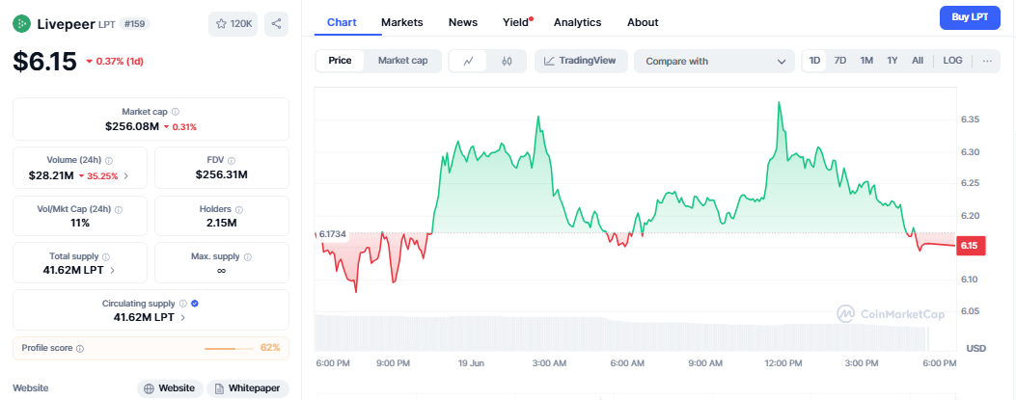Click the CoinMarketCap logo in the chart
1016x400 pixels.
[891, 314]
